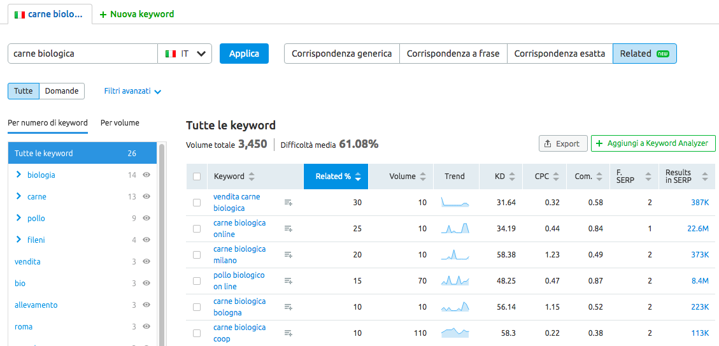Add 'vendita carne biologica' to analyzer list icon

[x=288, y=203]
